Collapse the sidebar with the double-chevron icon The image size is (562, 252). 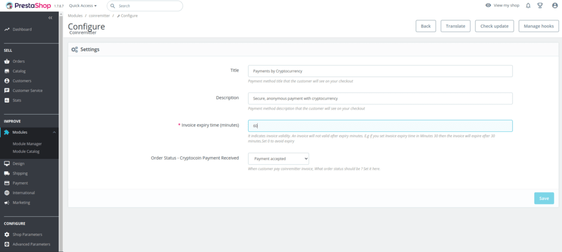click(51, 18)
